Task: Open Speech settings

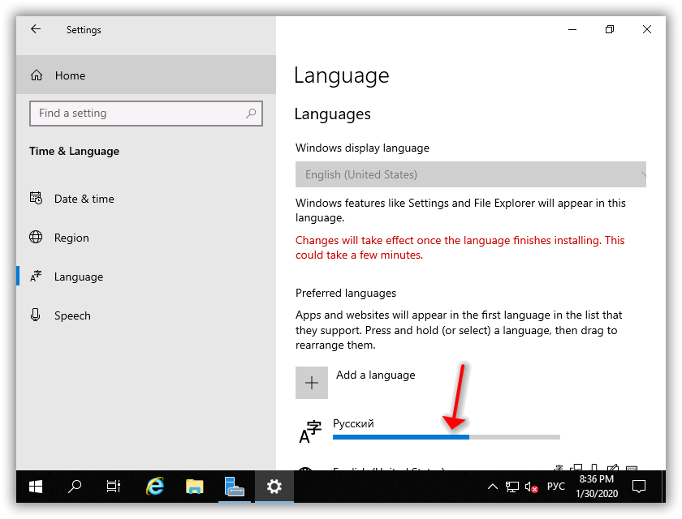Action: (x=72, y=315)
